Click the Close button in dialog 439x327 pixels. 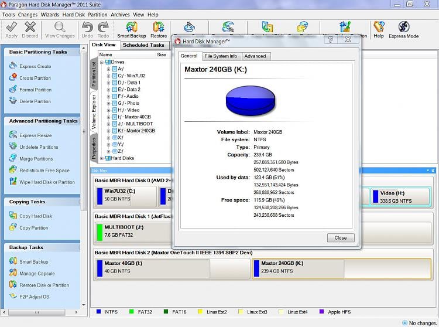341,237
